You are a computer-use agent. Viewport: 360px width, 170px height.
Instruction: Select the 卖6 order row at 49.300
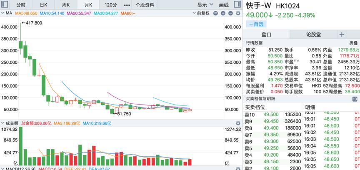(x=273, y=141)
